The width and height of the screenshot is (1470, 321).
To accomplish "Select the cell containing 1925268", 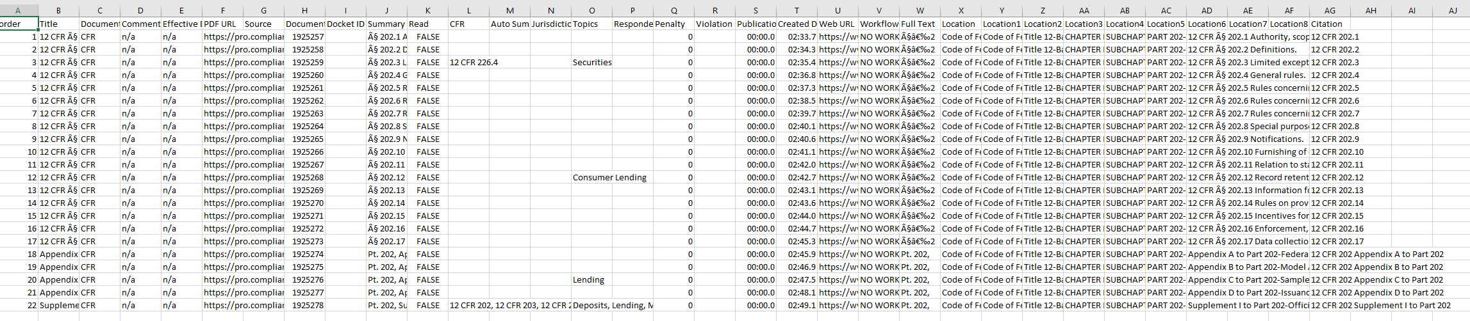I will coord(304,177).
